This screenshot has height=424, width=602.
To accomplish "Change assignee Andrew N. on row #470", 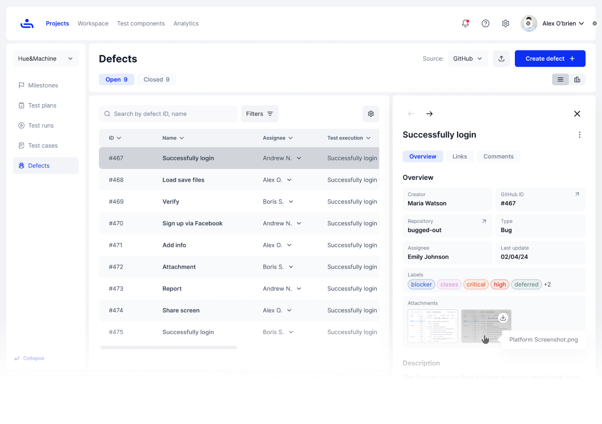I will coord(282,223).
